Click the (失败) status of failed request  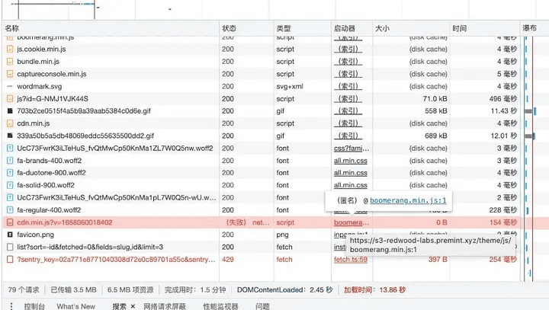point(236,222)
